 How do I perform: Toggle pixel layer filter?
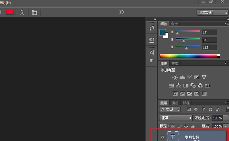pyautogui.click(x=189, y=109)
